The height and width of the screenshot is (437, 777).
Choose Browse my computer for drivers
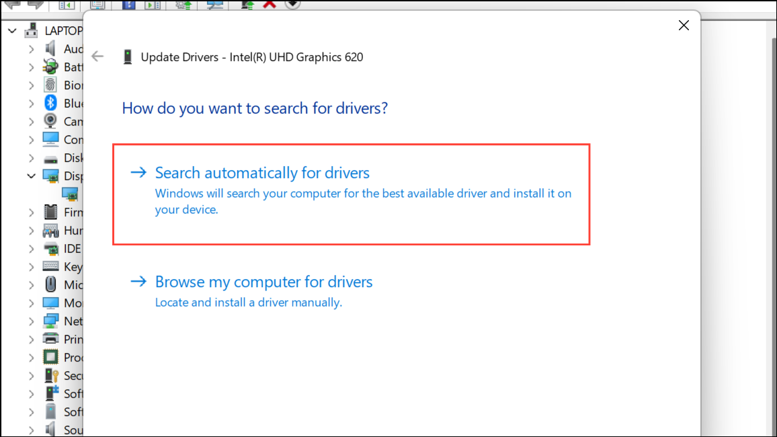click(x=251, y=291)
